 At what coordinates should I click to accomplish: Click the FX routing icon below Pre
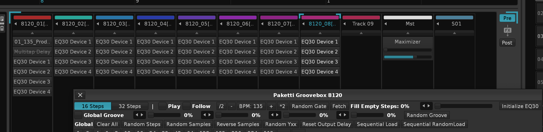click(507, 30)
